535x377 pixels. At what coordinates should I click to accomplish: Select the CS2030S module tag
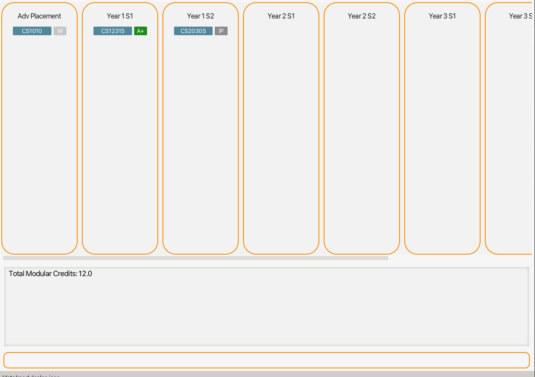click(x=193, y=31)
